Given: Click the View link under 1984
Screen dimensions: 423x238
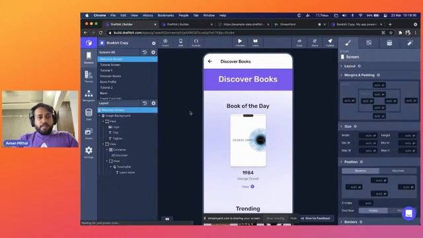Looking at the screenshot, I should tap(248, 186).
